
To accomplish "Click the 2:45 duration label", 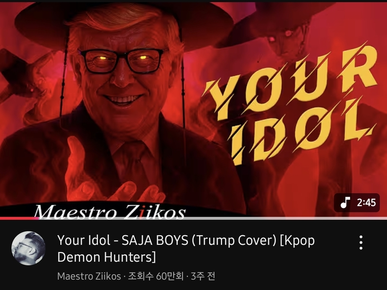I will tap(366, 203).
